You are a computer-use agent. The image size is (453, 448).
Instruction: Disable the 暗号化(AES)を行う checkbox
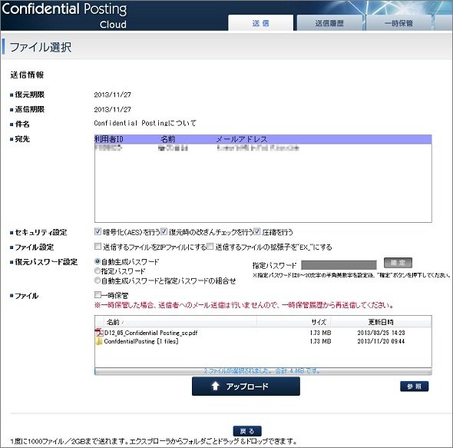pyautogui.click(x=98, y=231)
